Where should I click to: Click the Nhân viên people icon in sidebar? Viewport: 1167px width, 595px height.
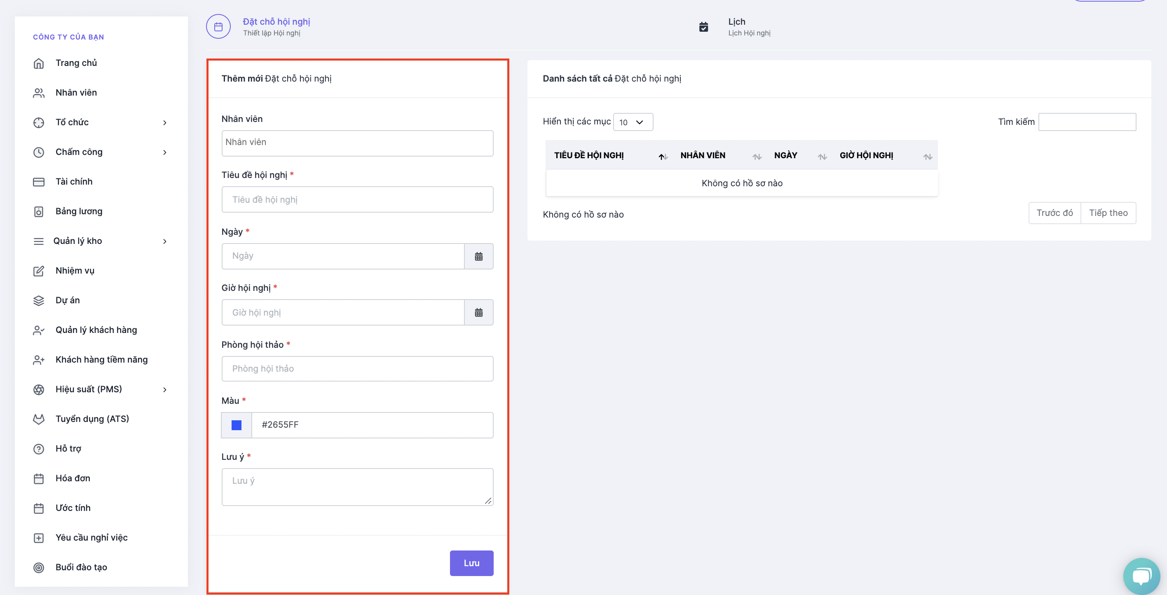click(x=38, y=93)
